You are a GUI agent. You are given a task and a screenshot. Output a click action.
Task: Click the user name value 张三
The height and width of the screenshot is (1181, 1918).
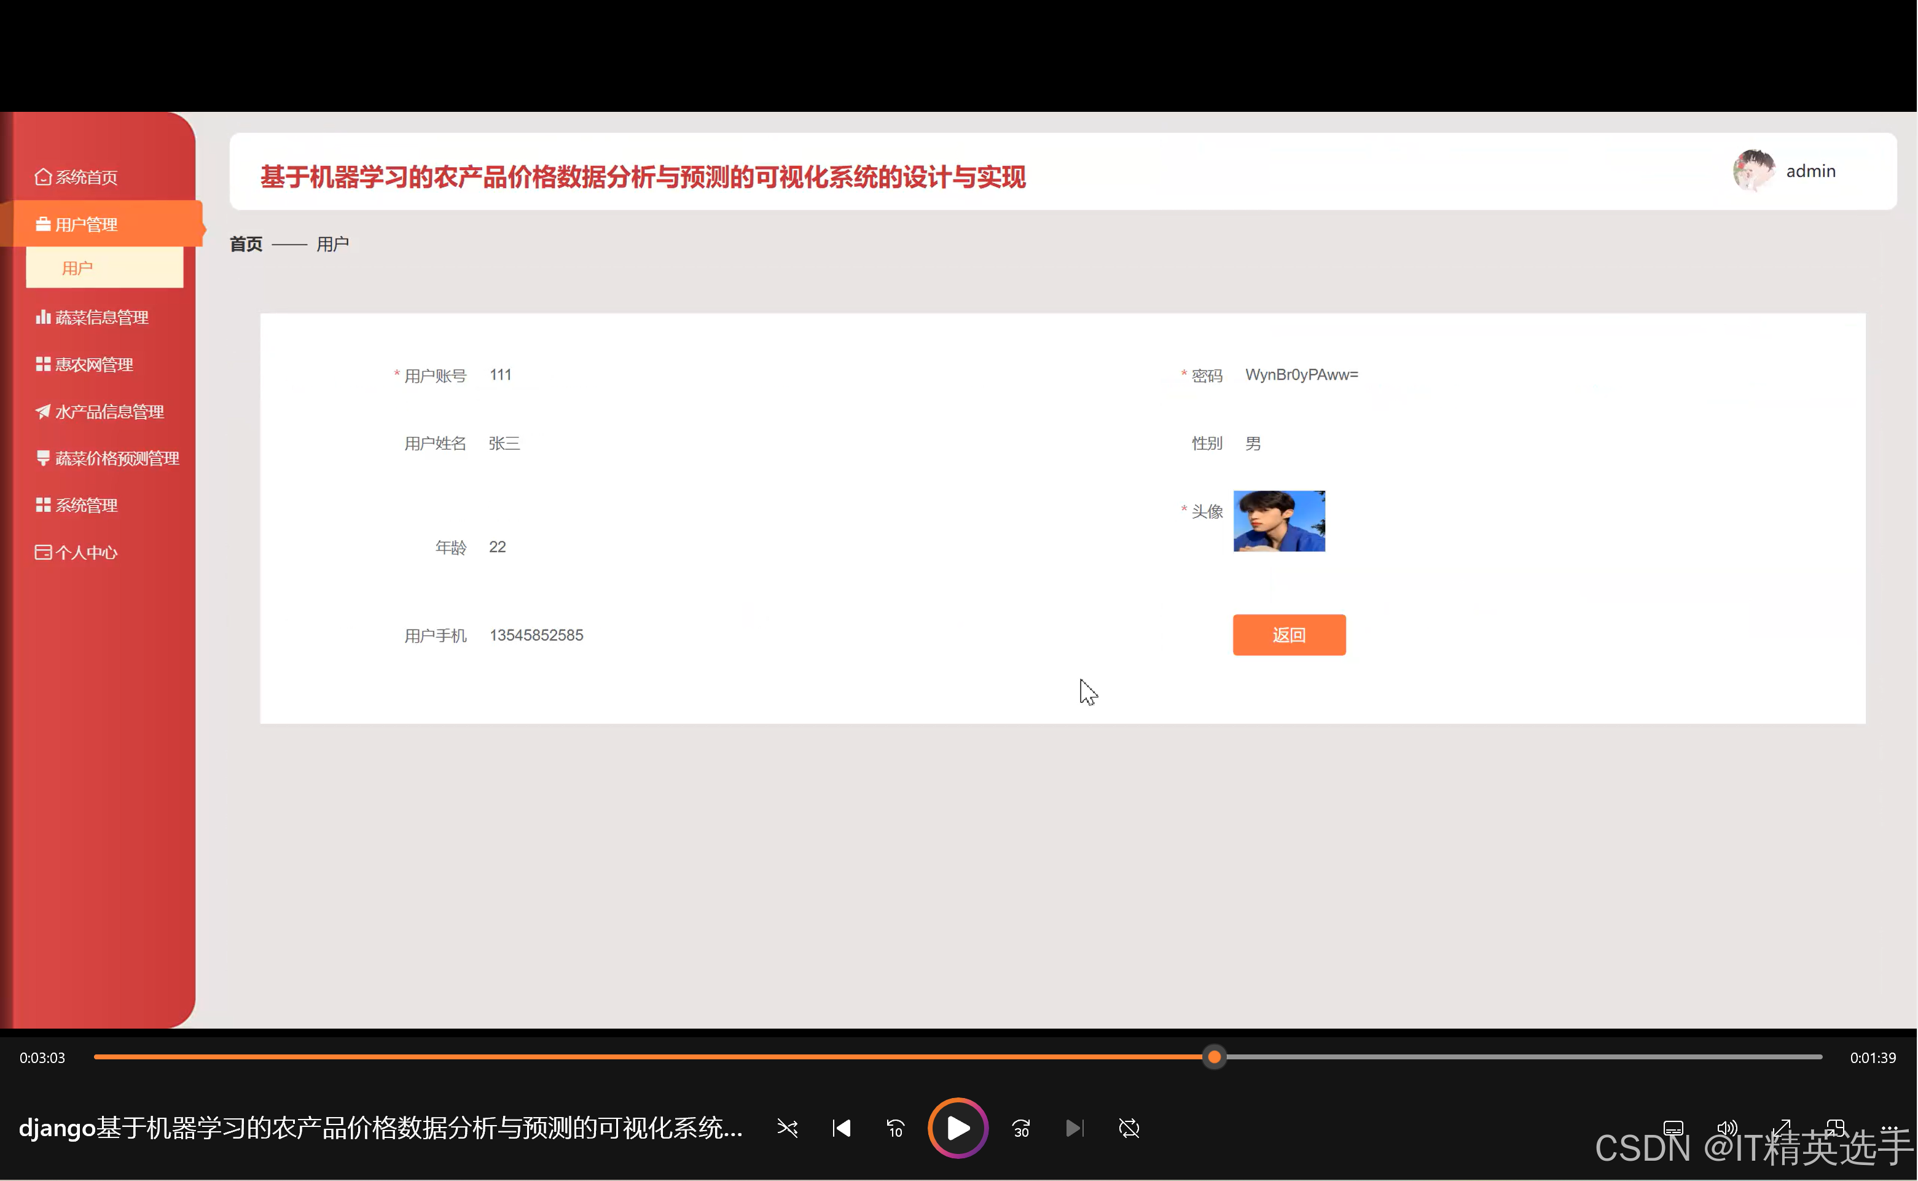click(504, 443)
